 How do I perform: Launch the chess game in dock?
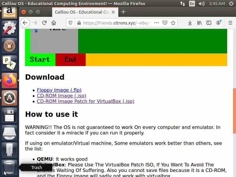pos(9,46)
